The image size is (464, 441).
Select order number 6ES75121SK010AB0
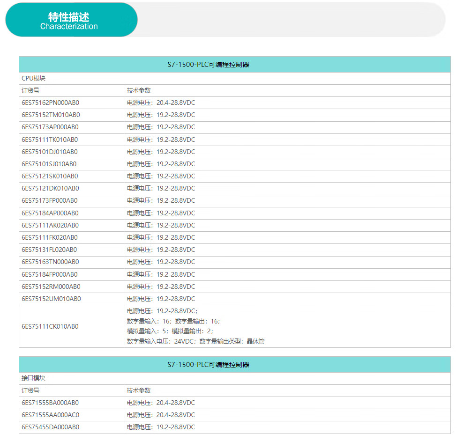coord(50,176)
